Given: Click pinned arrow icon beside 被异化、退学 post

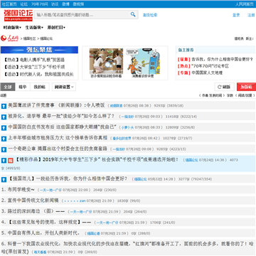Looking at the screenshot, I should tap(4, 117).
